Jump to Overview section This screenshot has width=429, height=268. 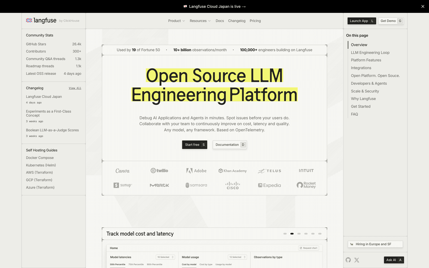tap(359, 45)
